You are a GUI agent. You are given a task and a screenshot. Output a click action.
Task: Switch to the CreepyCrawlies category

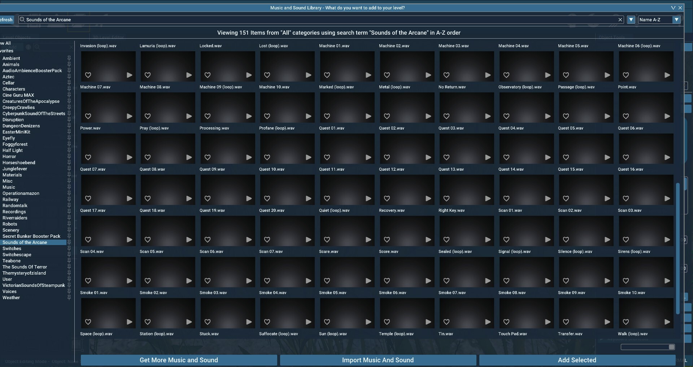coord(19,107)
